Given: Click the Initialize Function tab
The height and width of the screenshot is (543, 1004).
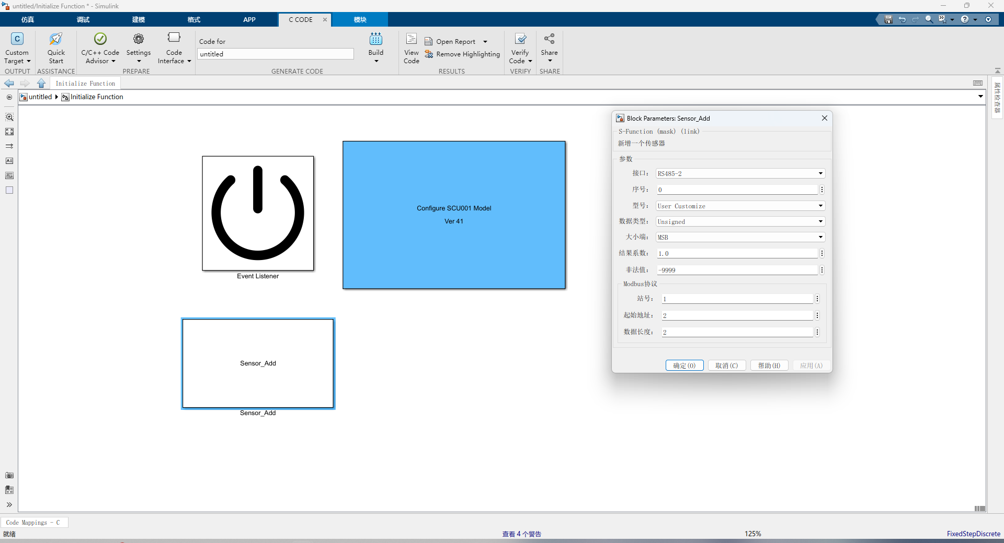Looking at the screenshot, I should pos(85,84).
